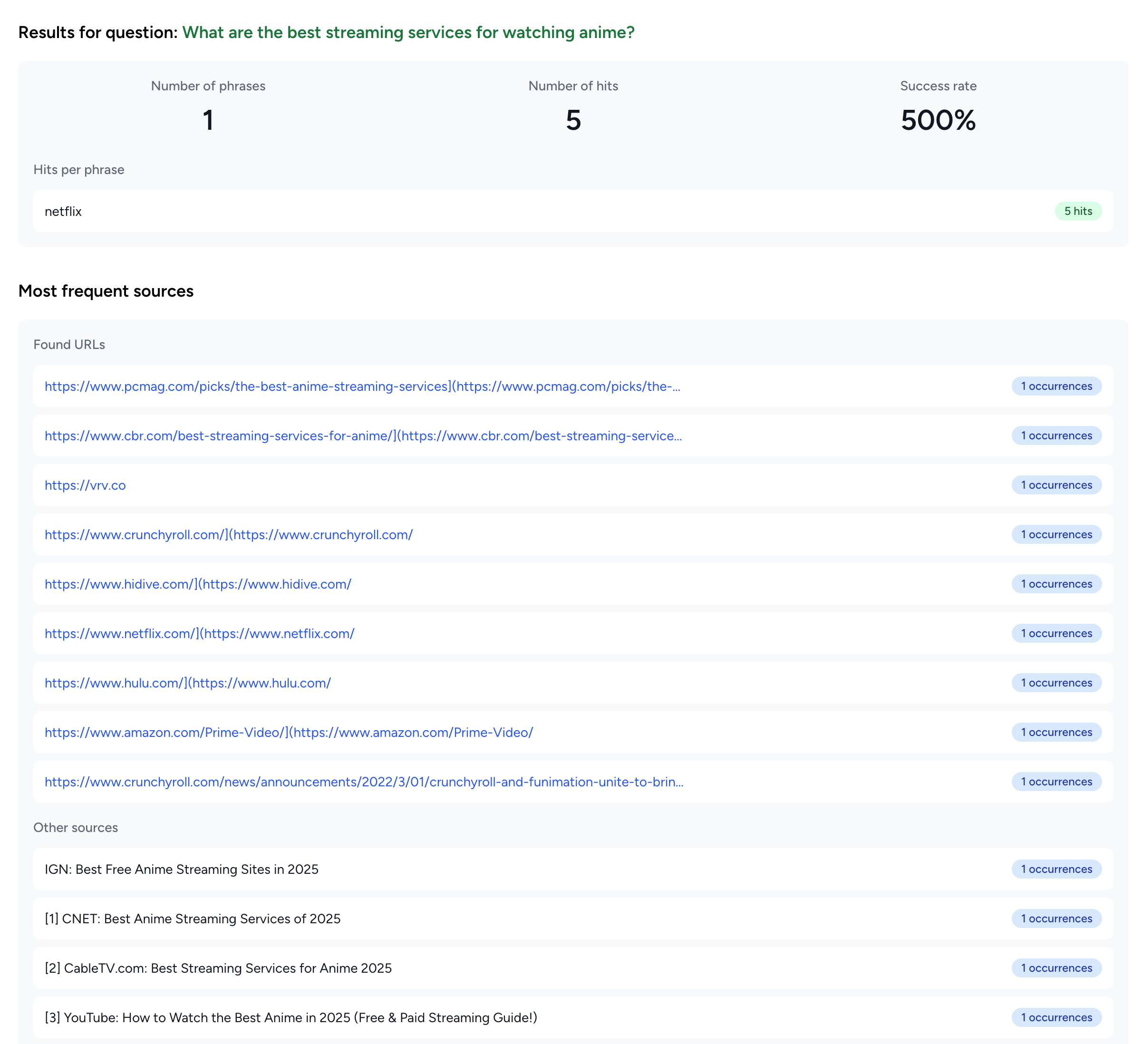Screen dimensions: 1142x1044
Task: Open the pcmag.com anime streaming services link
Action: click(x=363, y=387)
